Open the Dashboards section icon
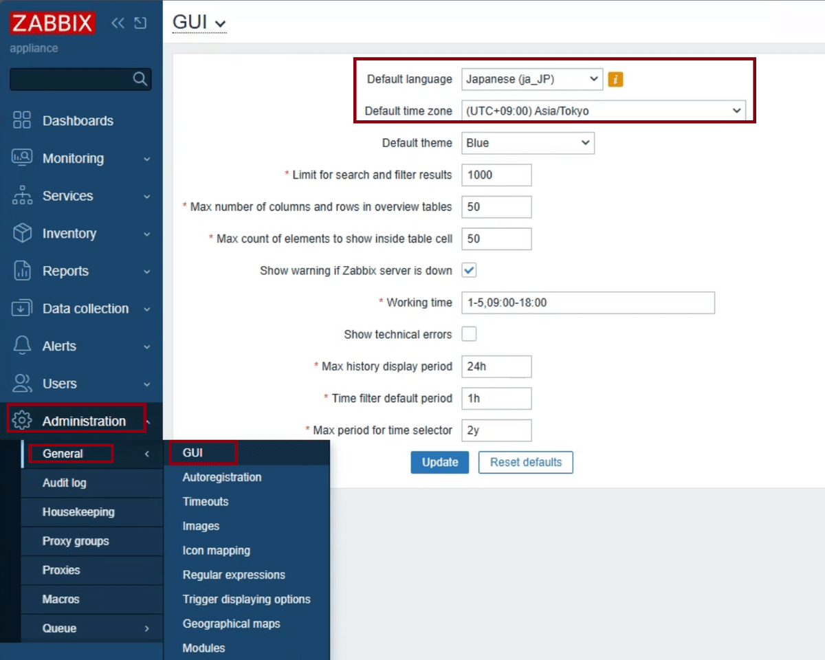The height and width of the screenshot is (660, 825). (x=21, y=120)
